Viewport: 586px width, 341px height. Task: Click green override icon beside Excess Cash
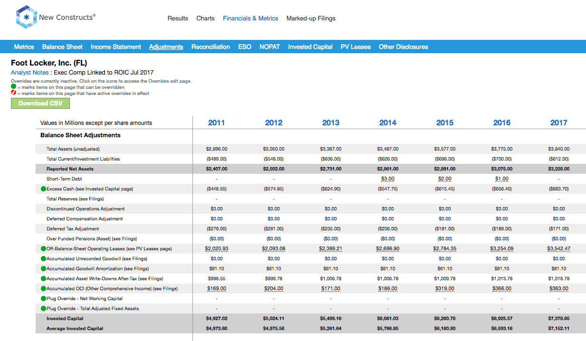coord(43,189)
